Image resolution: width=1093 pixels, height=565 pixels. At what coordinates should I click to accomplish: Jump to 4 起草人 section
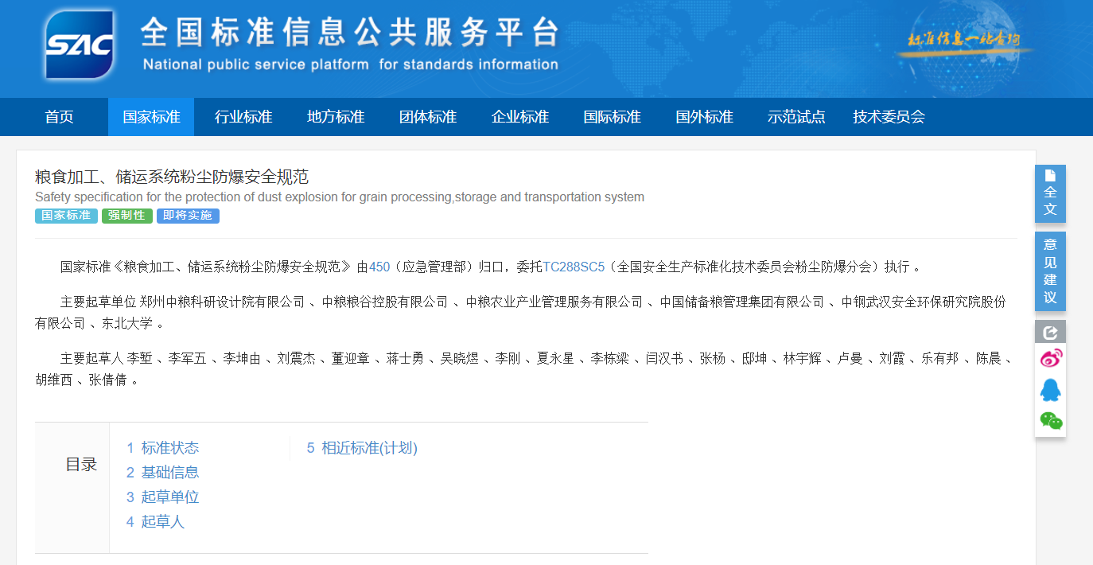(155, 522)
